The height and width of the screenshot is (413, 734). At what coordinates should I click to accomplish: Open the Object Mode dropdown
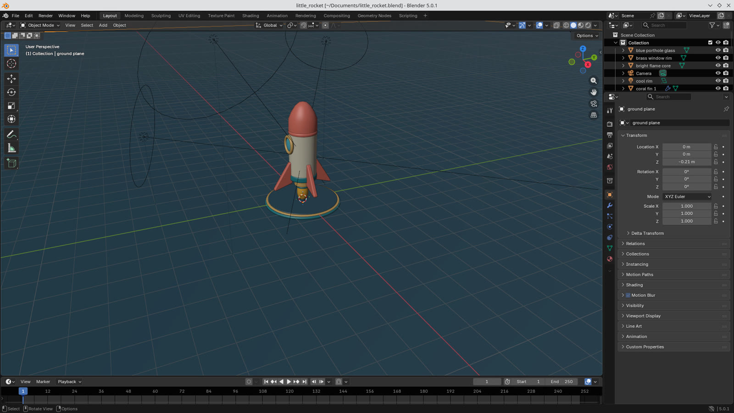pyautogui.click(x=40, y=25)
